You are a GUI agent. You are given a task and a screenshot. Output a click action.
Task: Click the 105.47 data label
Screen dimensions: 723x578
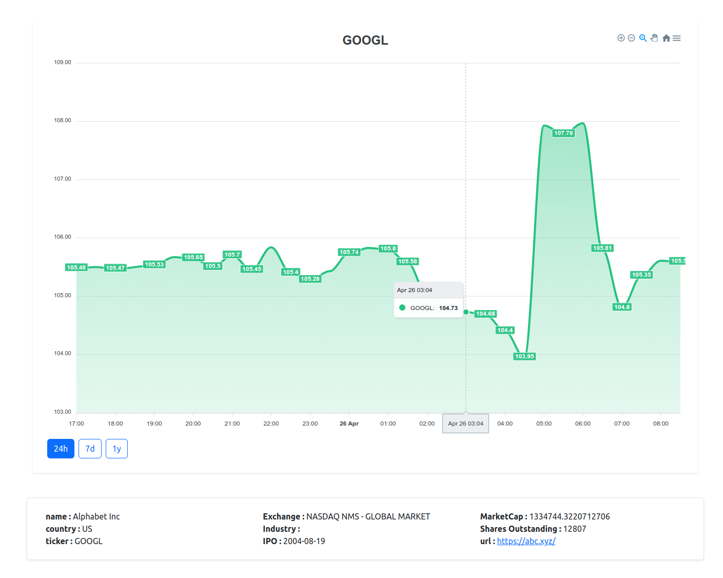(x=115, y=268)
